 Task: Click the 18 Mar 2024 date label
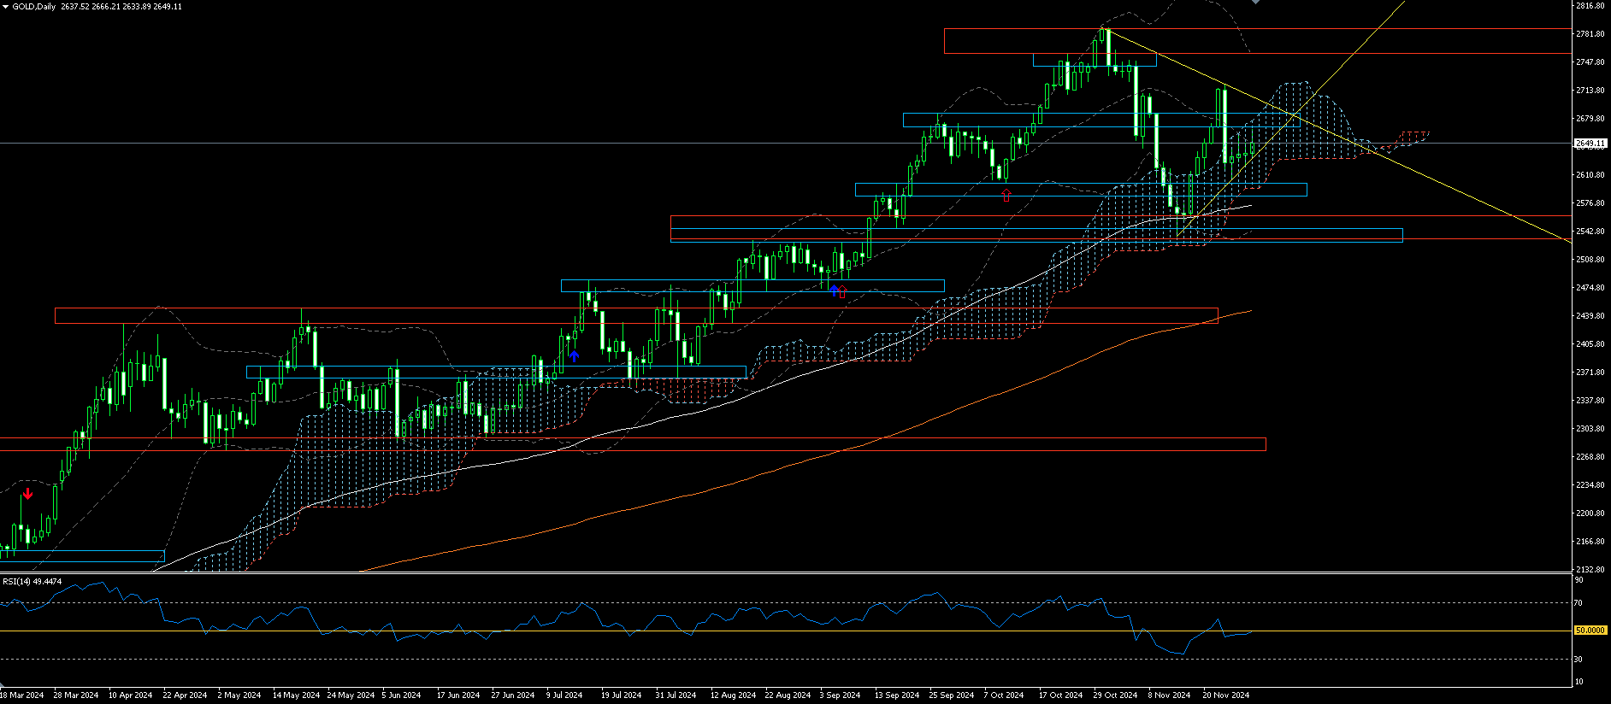(x=22, y=695)
